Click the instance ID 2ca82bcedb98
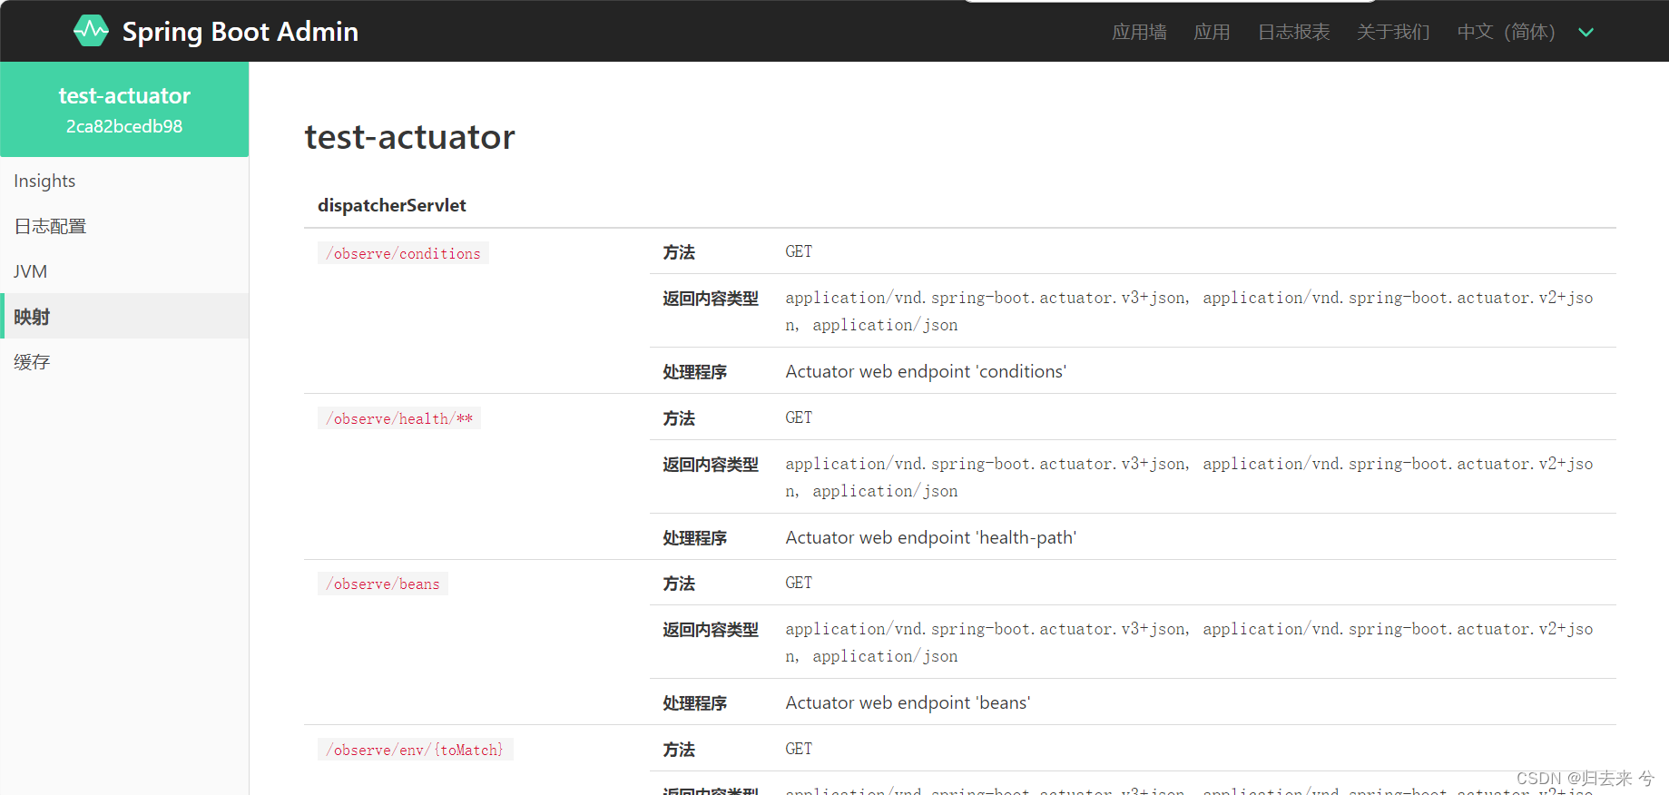 coord(124,126)
